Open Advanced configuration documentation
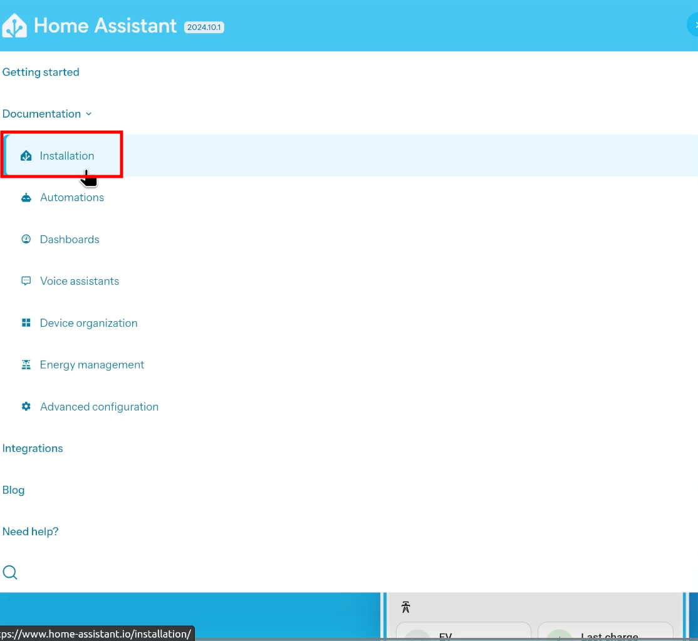Viewport: 698px width, 641px height. click(x=99, y=407)
